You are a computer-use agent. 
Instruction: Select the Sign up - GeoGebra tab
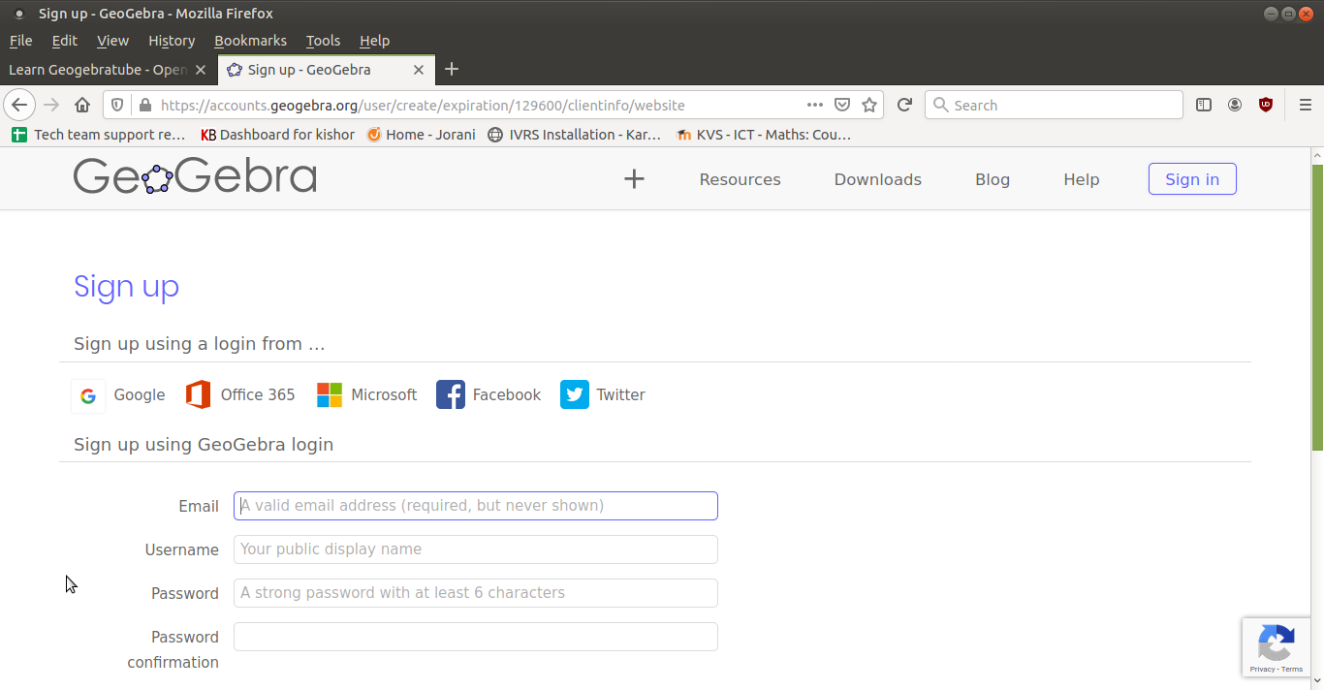coord(327,70)
